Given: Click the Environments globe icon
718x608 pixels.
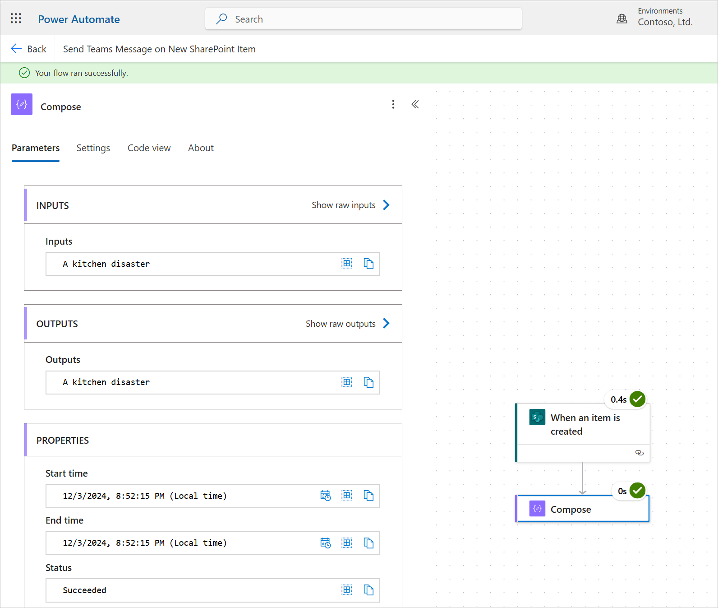Looking at the screenshot, I should (x=621, y=19).
